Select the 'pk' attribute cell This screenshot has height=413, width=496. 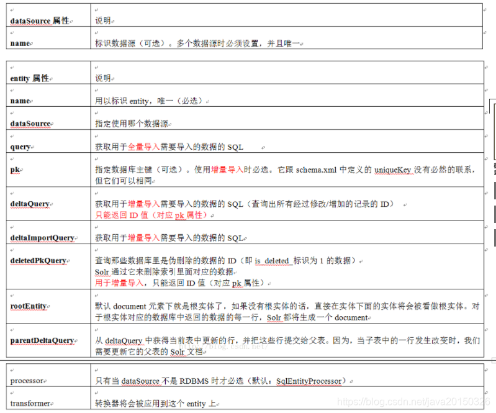(48, 170)
